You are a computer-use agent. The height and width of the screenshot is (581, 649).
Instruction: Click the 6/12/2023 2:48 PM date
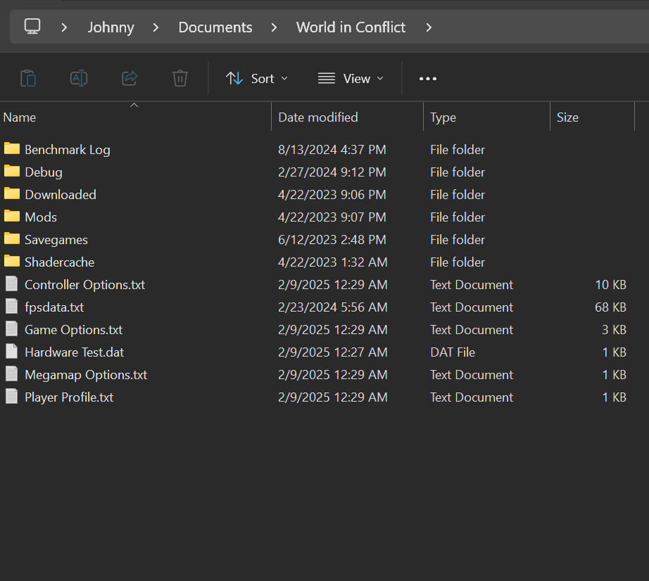[332, 240]
